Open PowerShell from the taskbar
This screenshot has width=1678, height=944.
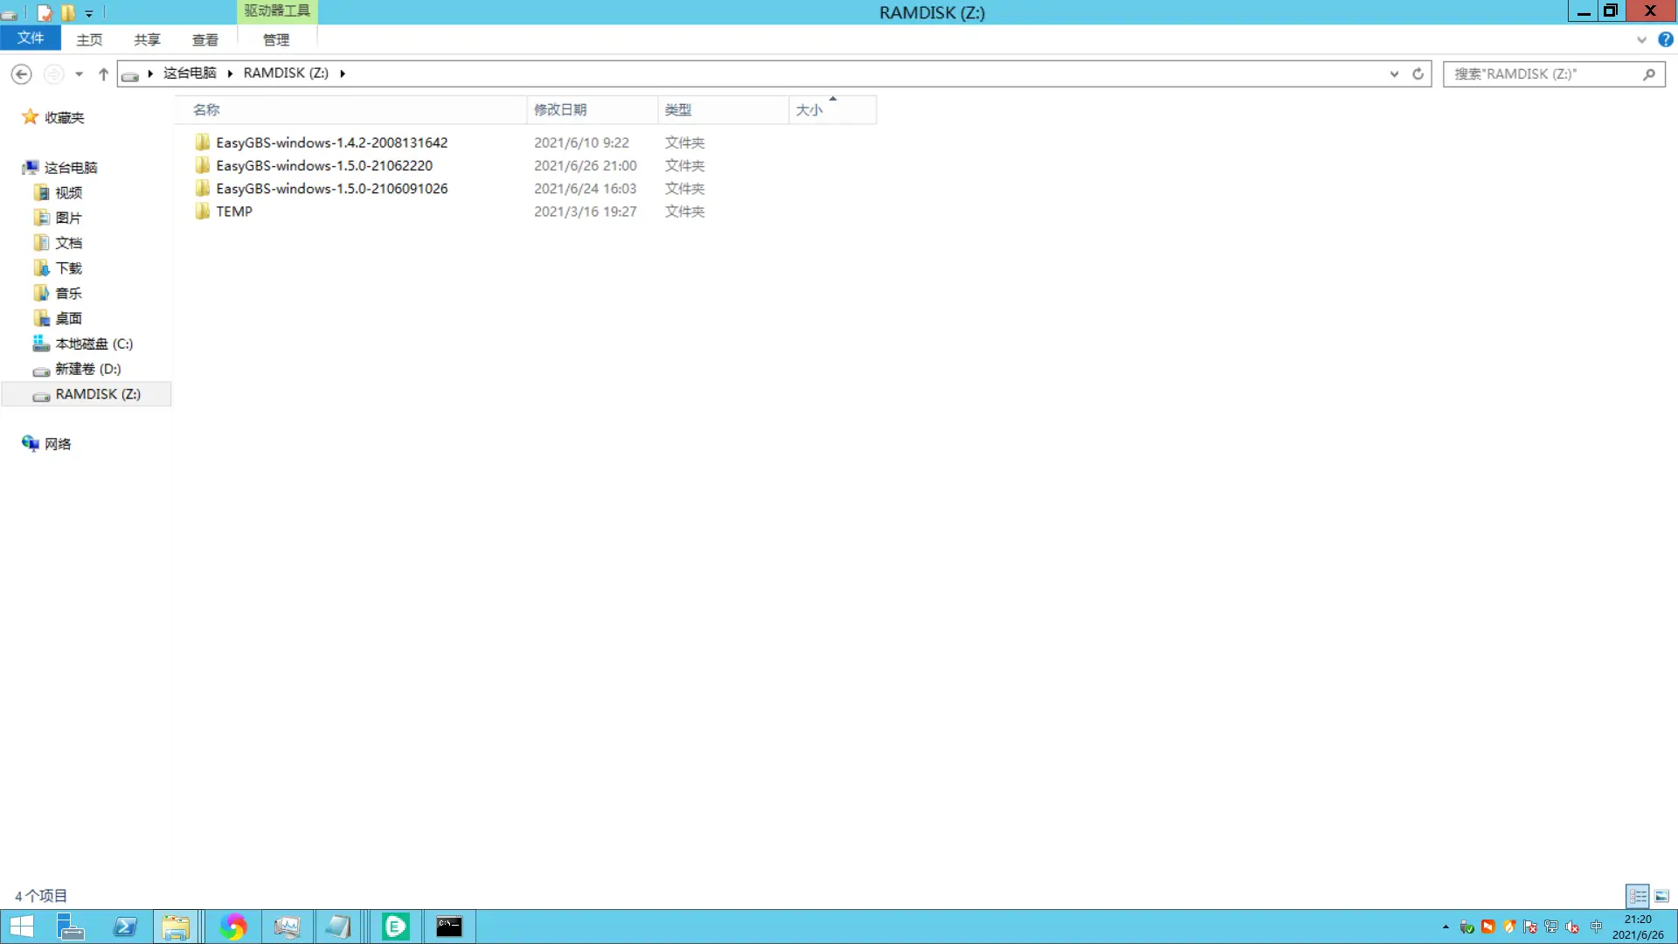125,927
